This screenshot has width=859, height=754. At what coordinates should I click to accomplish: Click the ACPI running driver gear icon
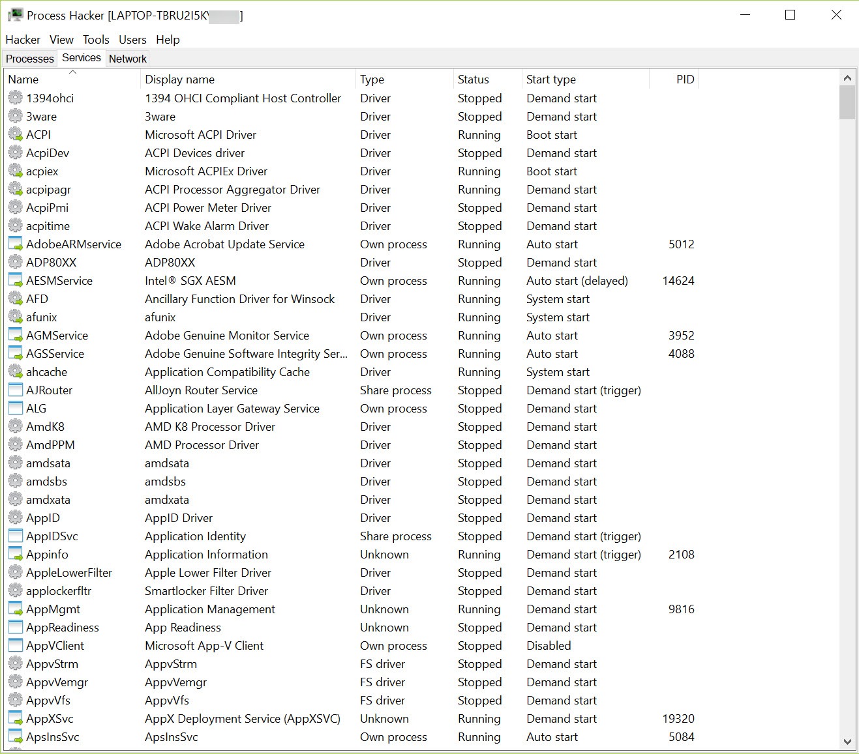pos(15,134)
